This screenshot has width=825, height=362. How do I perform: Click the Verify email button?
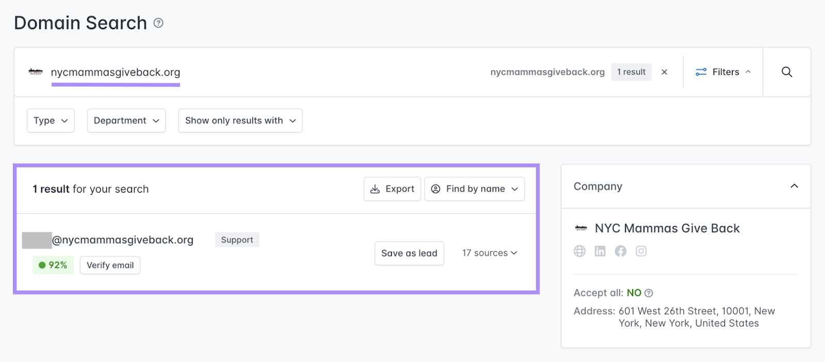click(110, 265)
